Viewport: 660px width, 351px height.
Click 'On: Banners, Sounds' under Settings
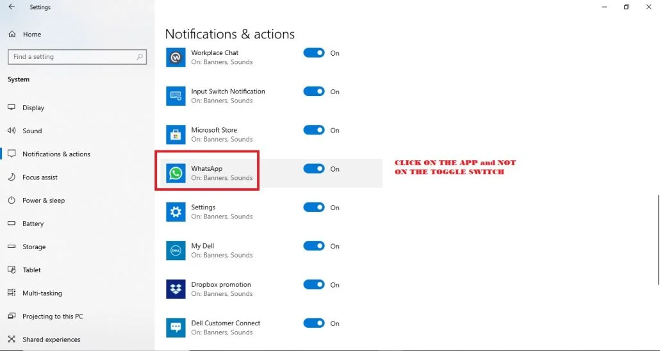[222, 216]
